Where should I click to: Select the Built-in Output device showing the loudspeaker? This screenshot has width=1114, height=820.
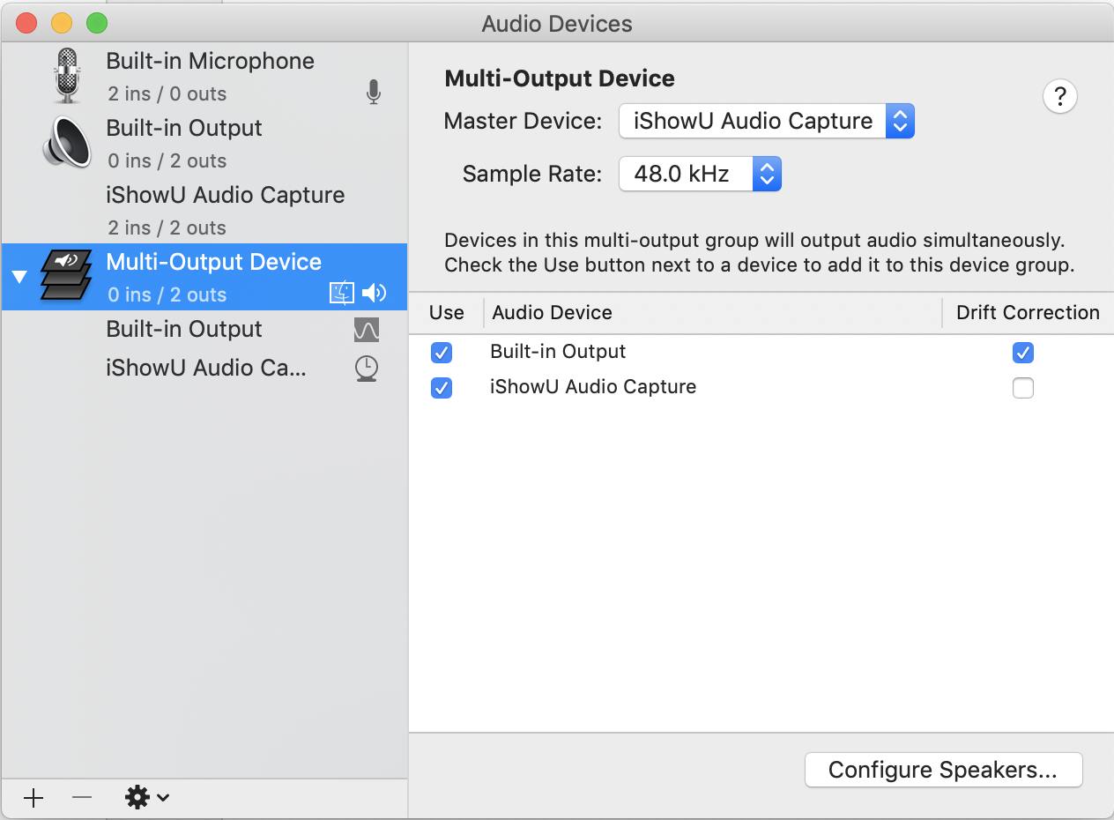point(204,143)
